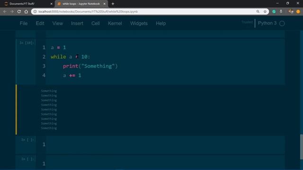Open a new browser tab
This screenshot has height=170, width=303.
click(113, 4)
